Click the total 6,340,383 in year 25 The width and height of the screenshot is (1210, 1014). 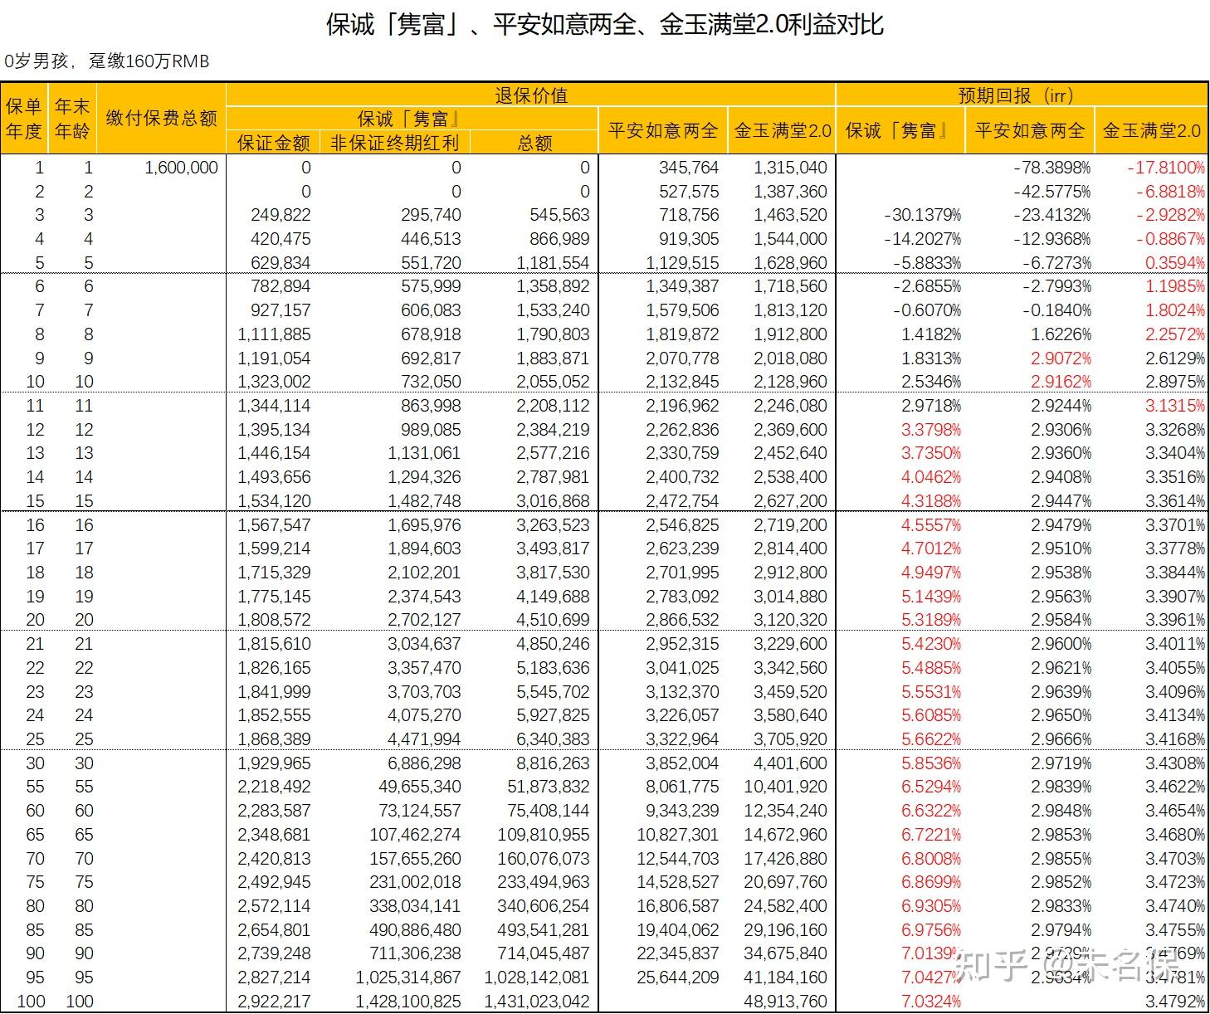click(x=553, y=739)
